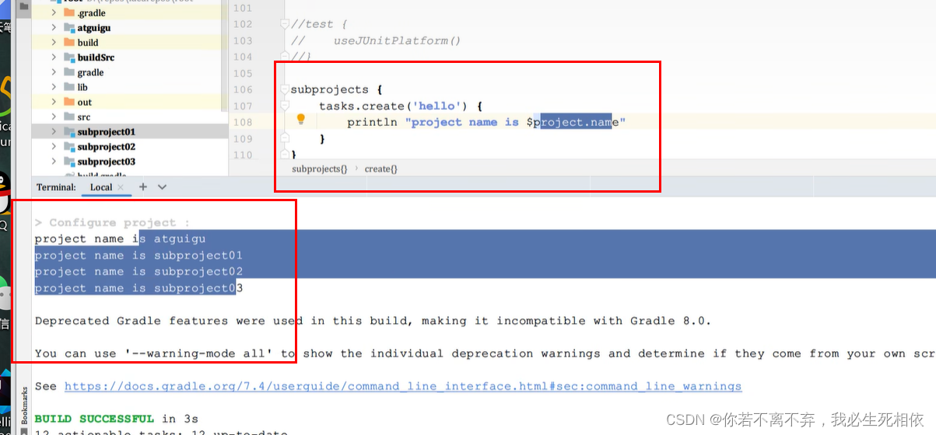Select the src folder icon
936x435 pixels.
click(x=69, y=117)
